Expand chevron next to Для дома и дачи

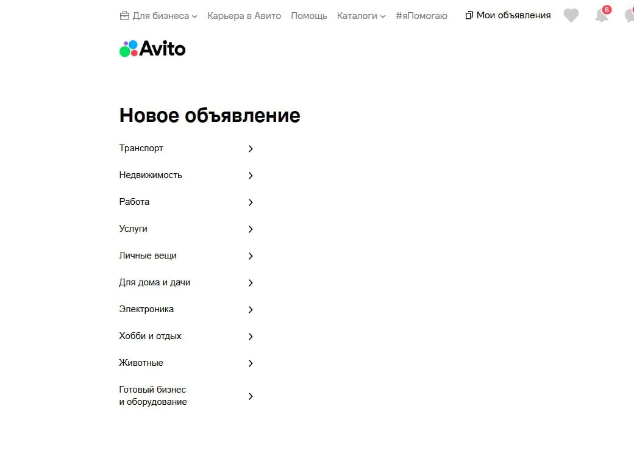point(251,283)
